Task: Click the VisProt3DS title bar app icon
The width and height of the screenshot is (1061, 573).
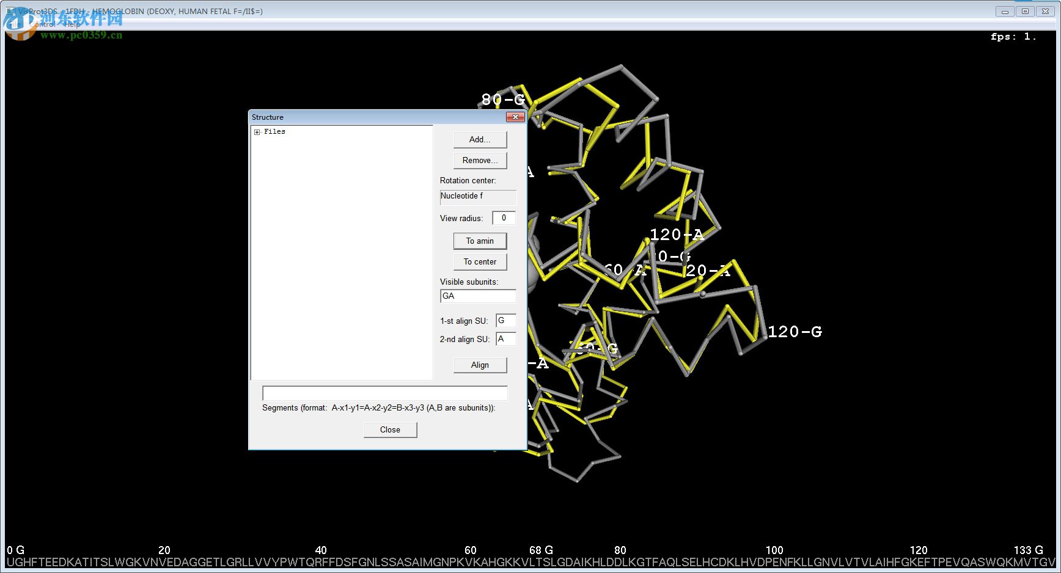Action: coord(10,11)
